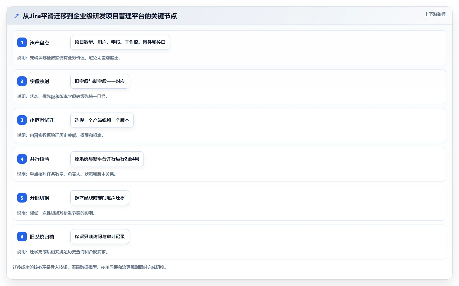459x286 pixels.
Task: Click the arrow icon beside the title
Action: coord(17,16)
